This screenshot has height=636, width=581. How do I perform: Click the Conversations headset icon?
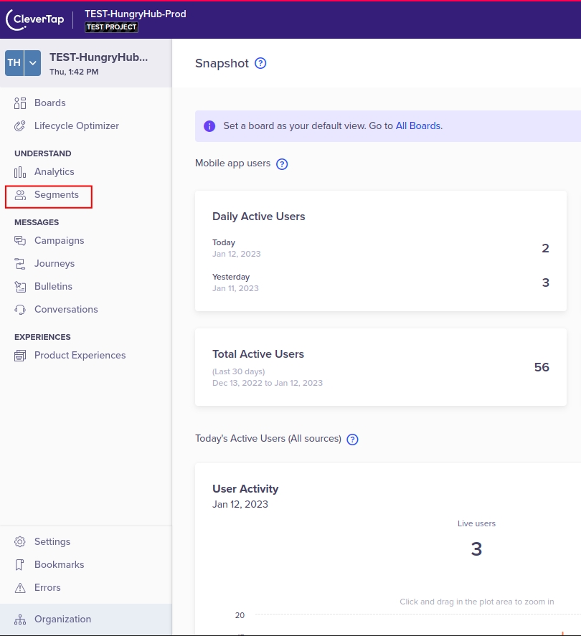20,310
